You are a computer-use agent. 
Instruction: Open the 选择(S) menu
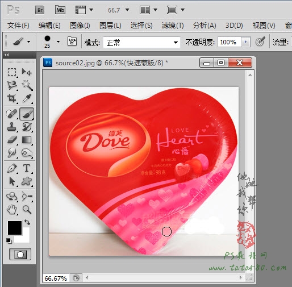pos(141,26)
